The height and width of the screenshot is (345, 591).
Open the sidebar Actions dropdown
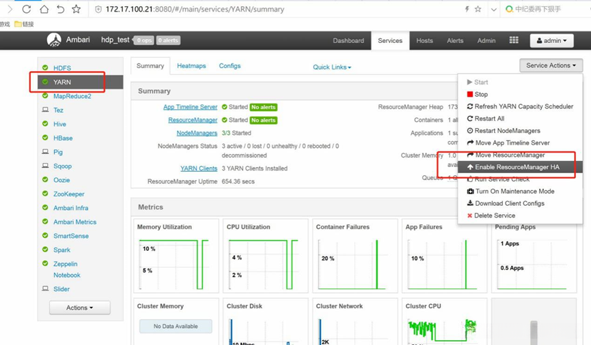(79, 307)
